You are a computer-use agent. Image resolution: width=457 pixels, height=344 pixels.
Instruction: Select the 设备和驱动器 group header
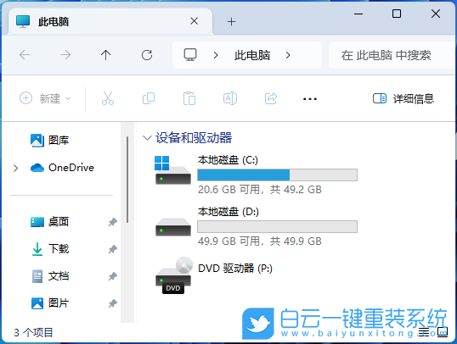[194, 138]
